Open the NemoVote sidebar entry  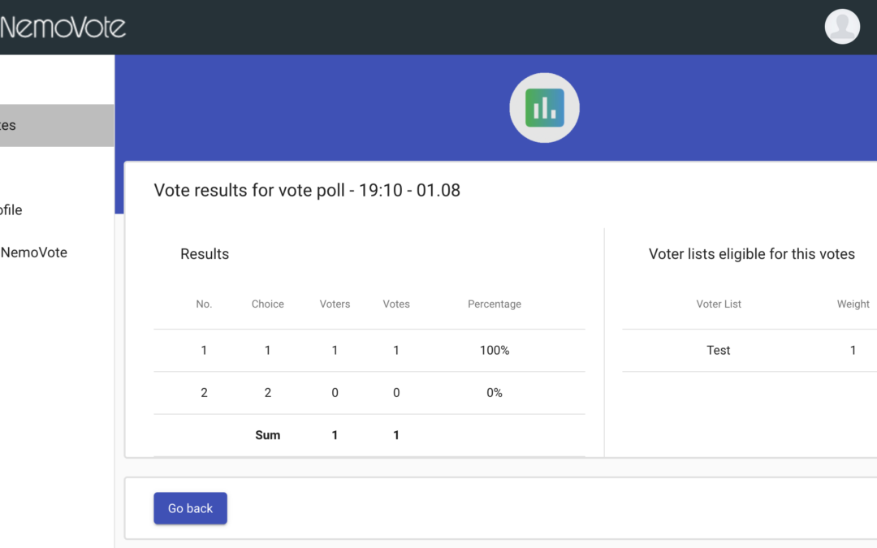coord(34,252)
